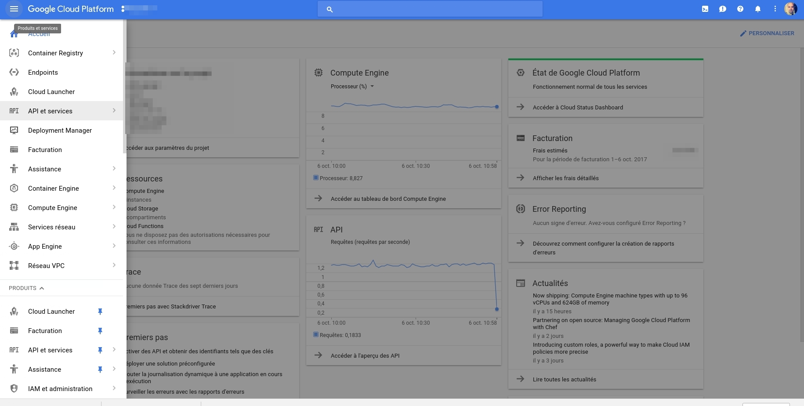Expand the Compute Engine submenu chevron
The height and width of the screenshot is (406, 804).
(x=114, y=207)
